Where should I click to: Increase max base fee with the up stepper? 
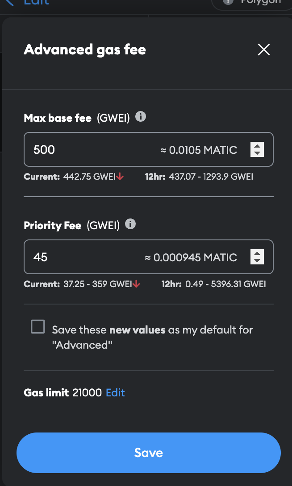coord(257,146)
